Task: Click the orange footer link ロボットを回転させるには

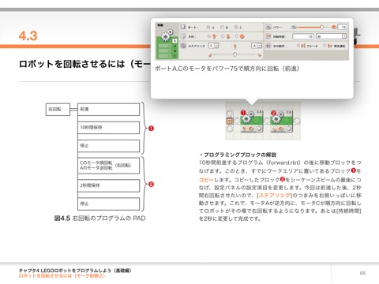Action: pos(62,276)
